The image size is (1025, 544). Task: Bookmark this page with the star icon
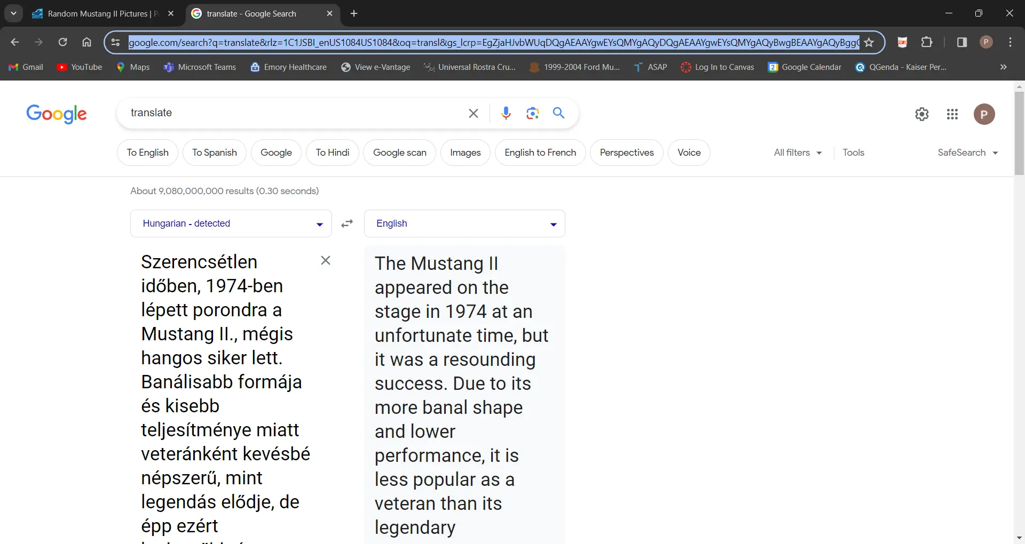[x=869, y=42]
